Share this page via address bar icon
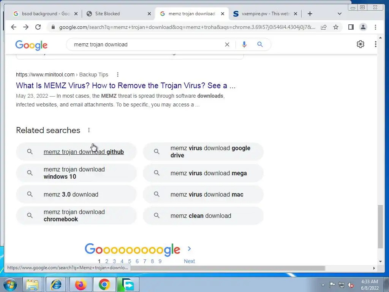389x292 pixels. [324, 27]
